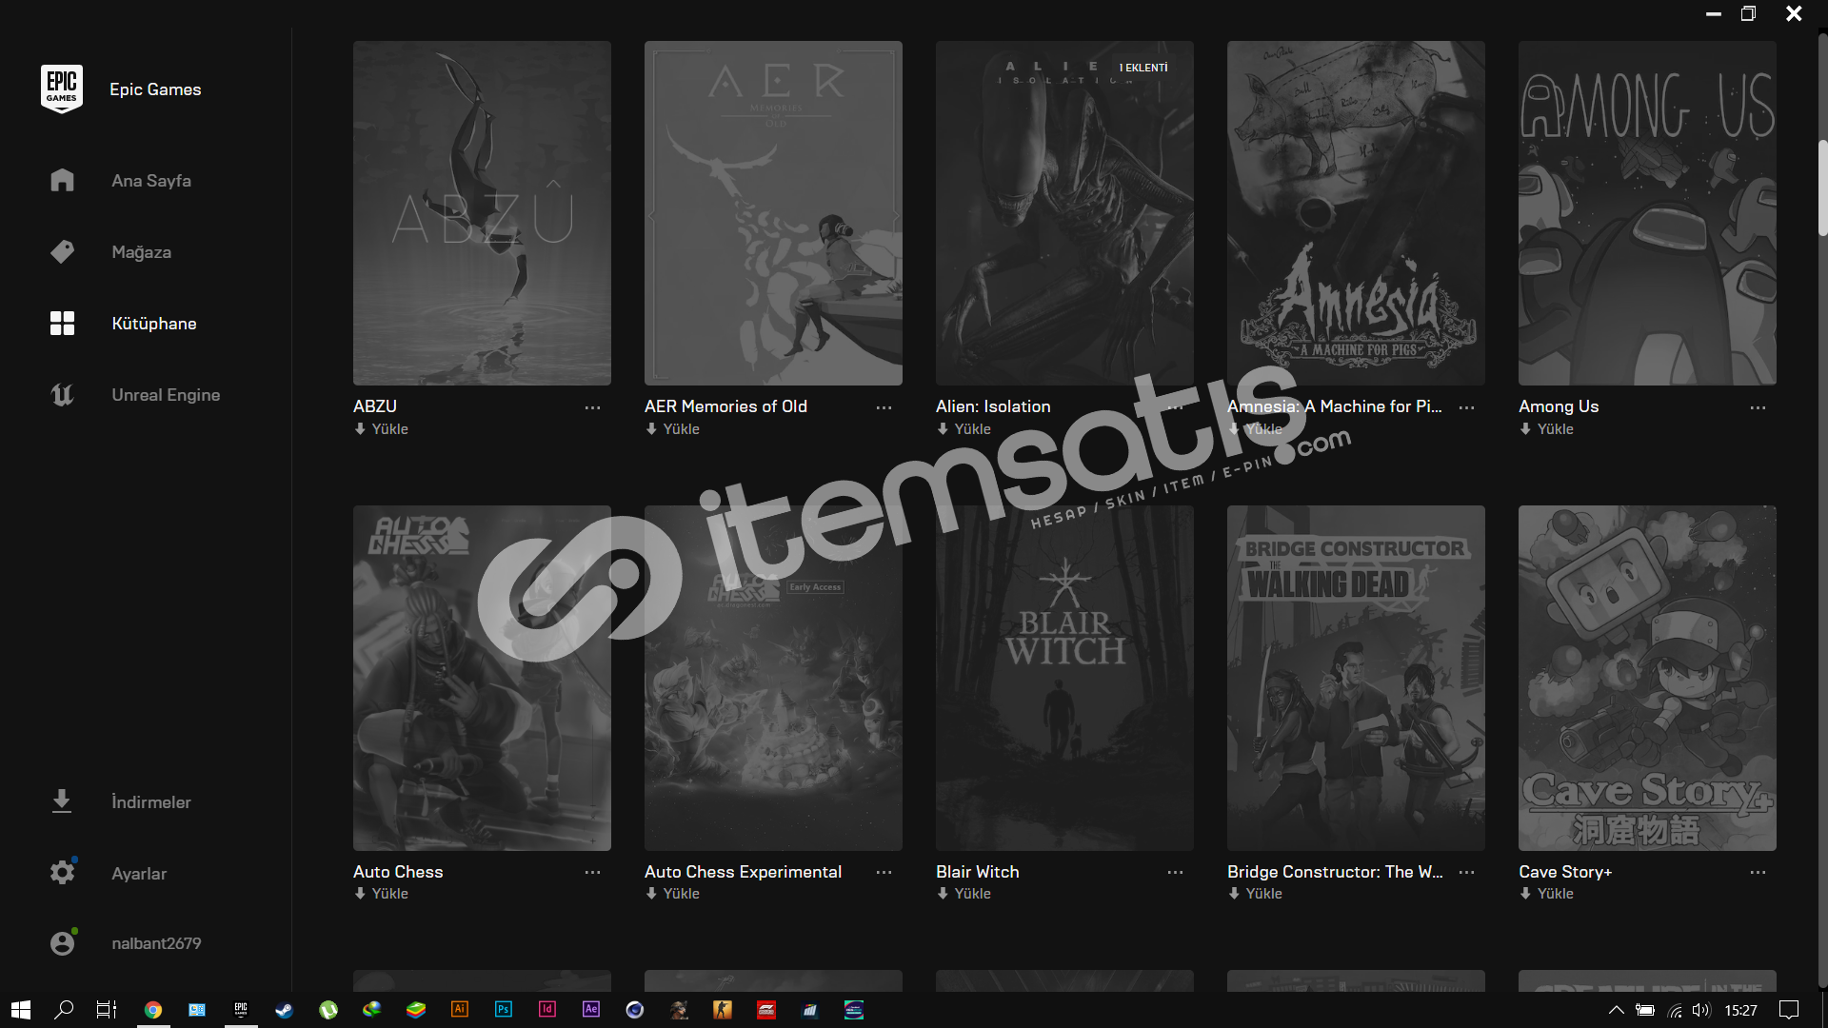
Task: Open the Amnesia A Machine for Pigs cover
Action: click(x=1356, y=213)
